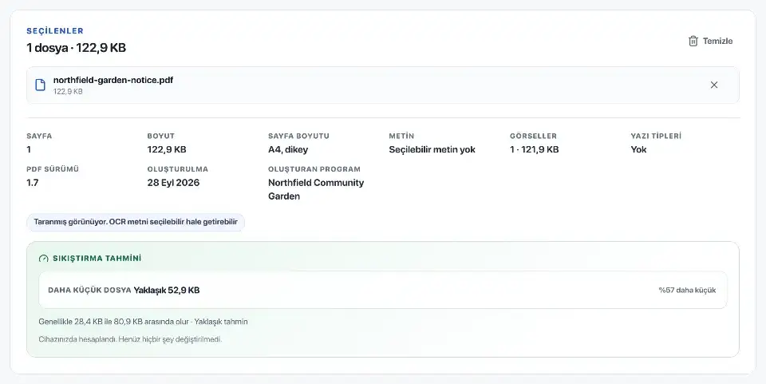This screenshot has height=384, width=766.
Task: Select the northfield-garden-notice.pdf file name
Action: click(113, 80)
